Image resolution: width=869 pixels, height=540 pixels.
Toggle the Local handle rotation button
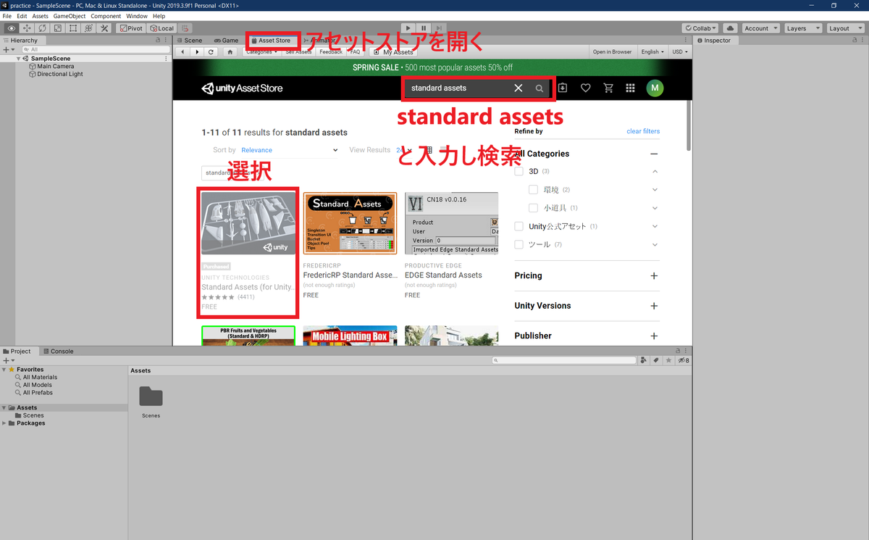[161, 28]
